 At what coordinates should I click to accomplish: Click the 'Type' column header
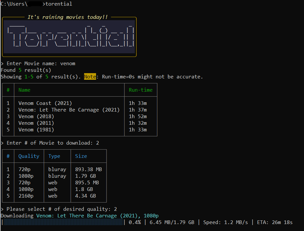(x=54, y=156)
